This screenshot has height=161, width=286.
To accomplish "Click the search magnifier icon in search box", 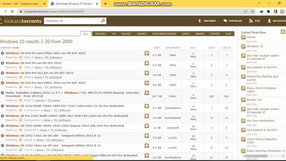I will tap(103, 21).
